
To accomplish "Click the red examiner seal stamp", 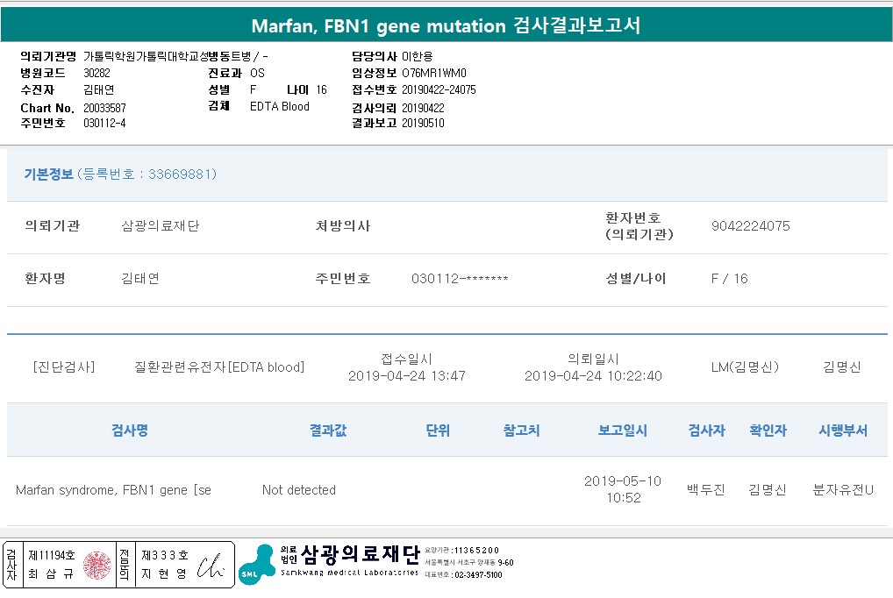I will tap(97, 565).
